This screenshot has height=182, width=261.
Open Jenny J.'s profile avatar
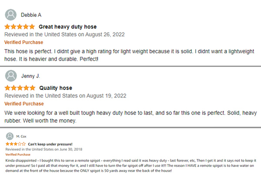(x=11, y=76)
